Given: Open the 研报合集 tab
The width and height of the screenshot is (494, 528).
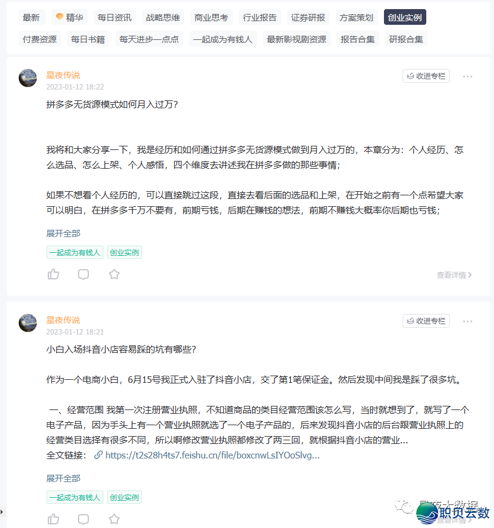Looking at the screenshot, I should (406, 39).
